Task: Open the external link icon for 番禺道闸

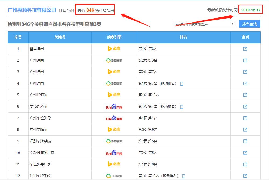Action: (x=245, y=48)
